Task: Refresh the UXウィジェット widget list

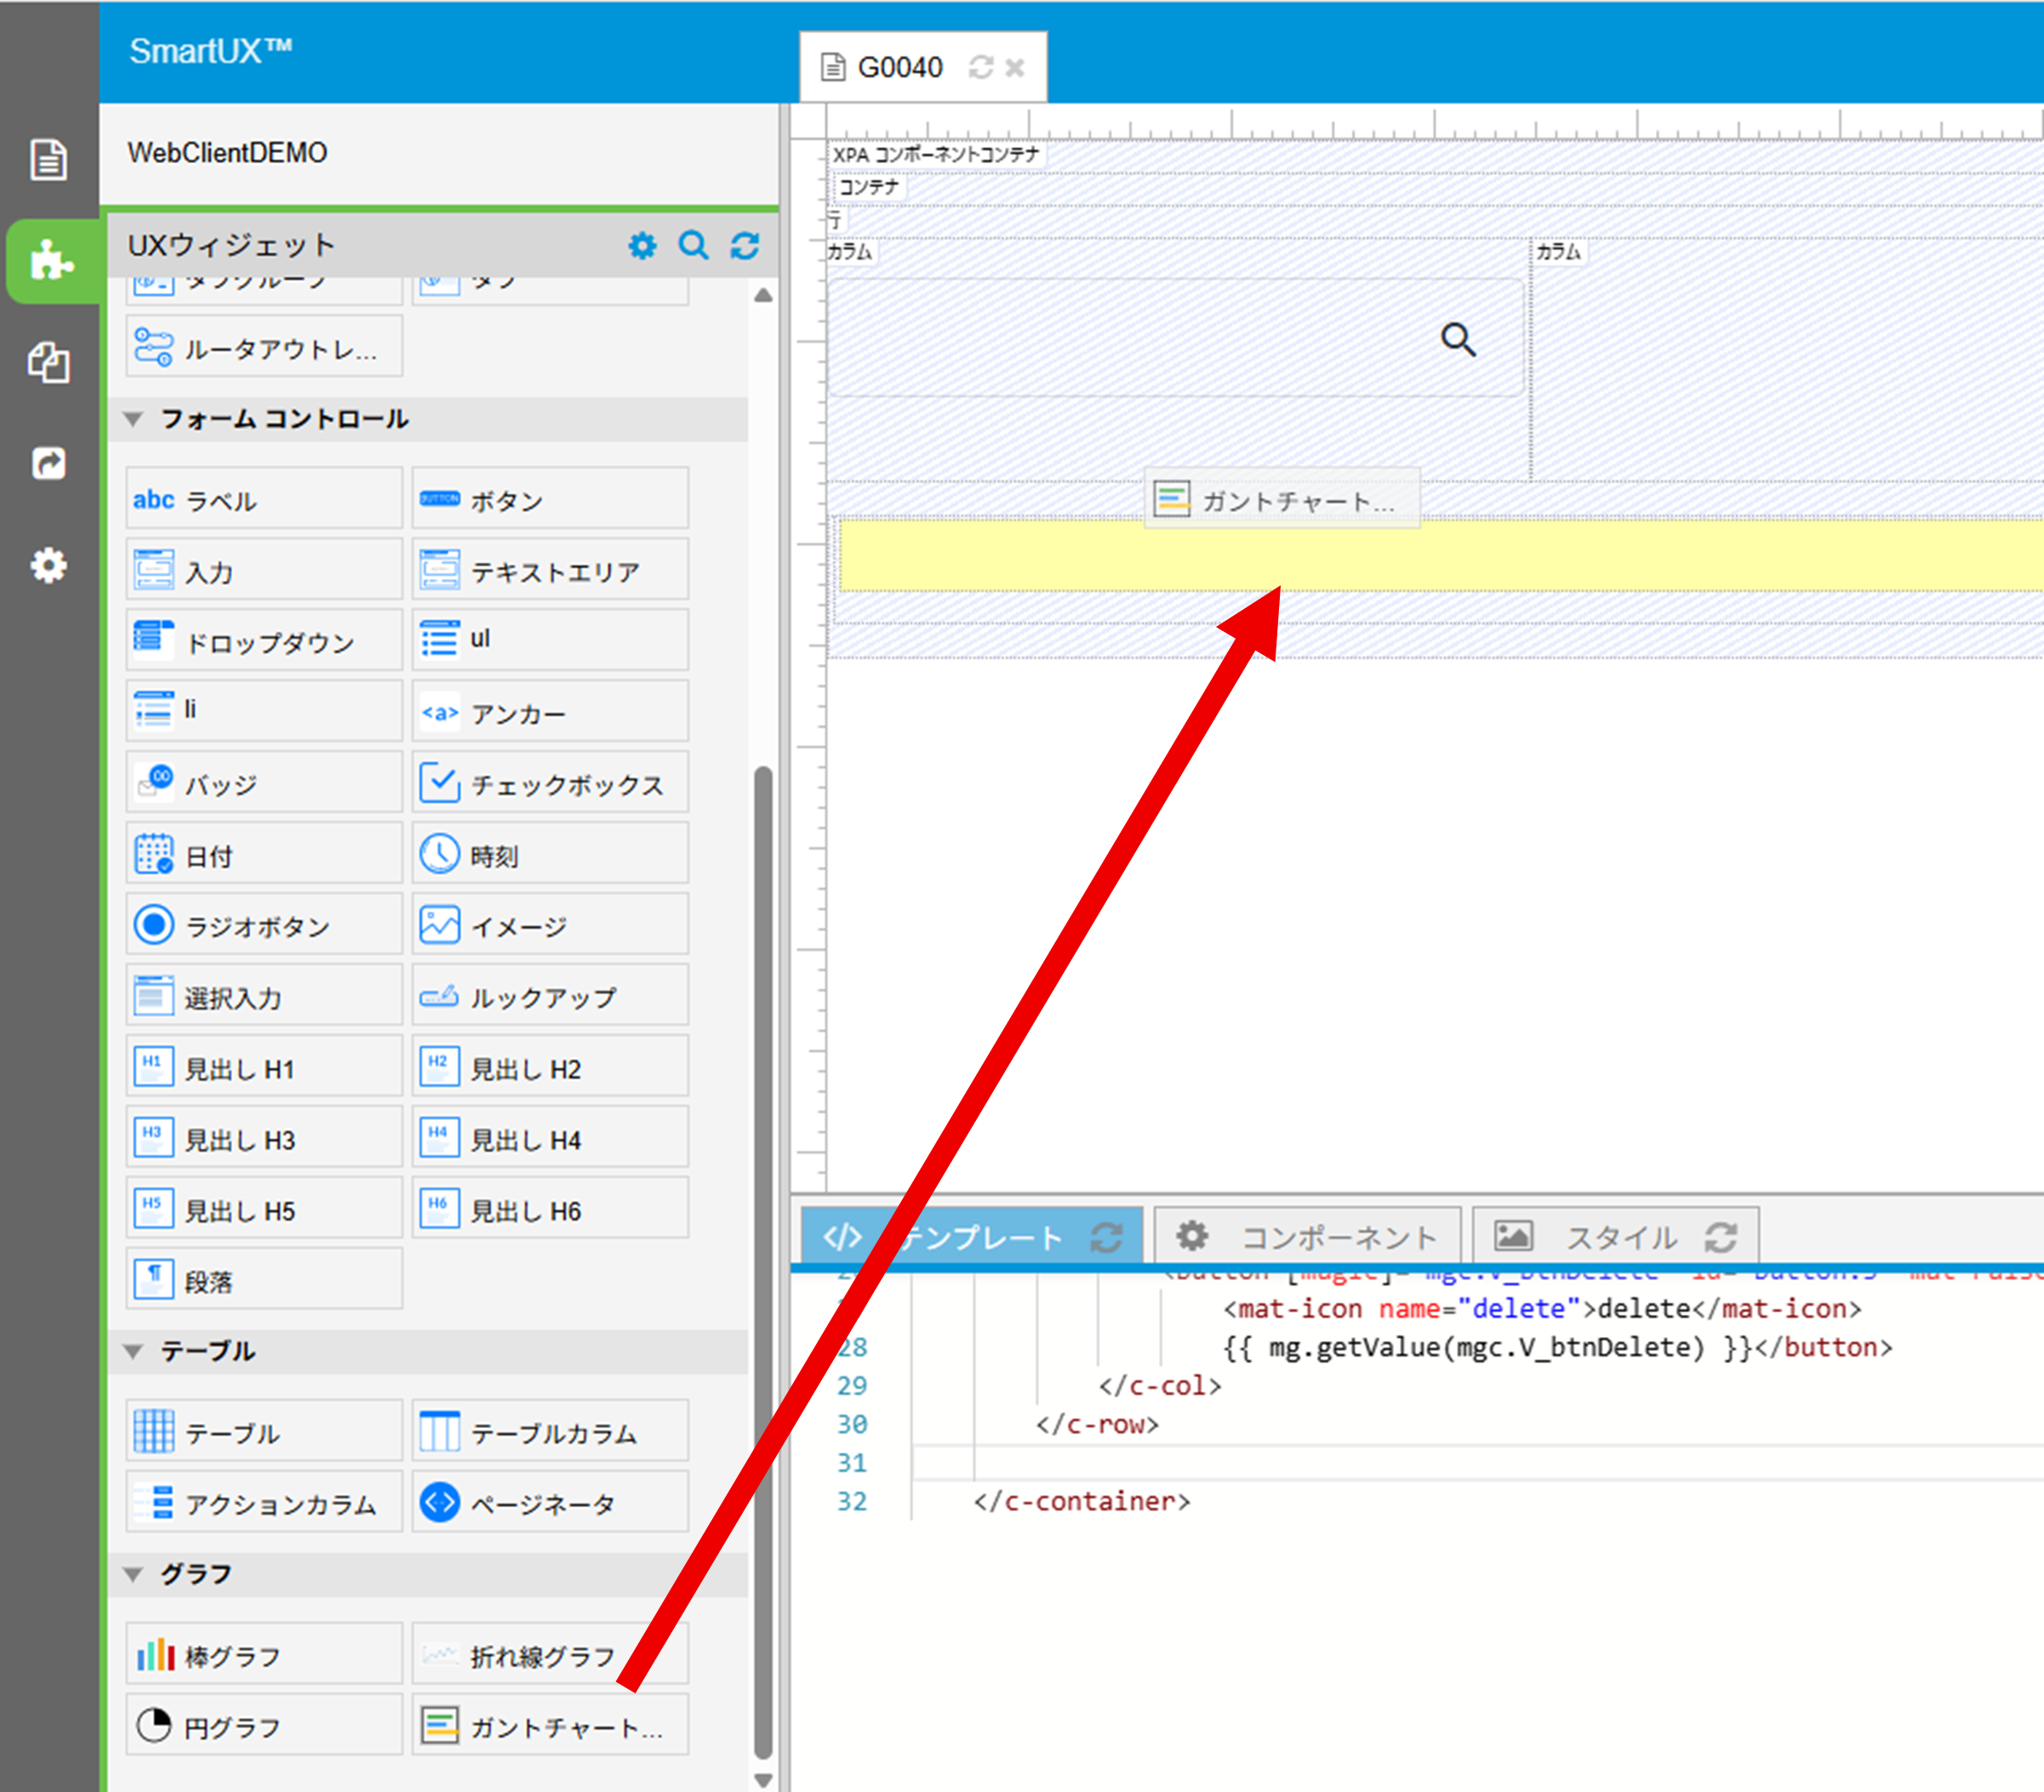Action: (x=745, y=246)
